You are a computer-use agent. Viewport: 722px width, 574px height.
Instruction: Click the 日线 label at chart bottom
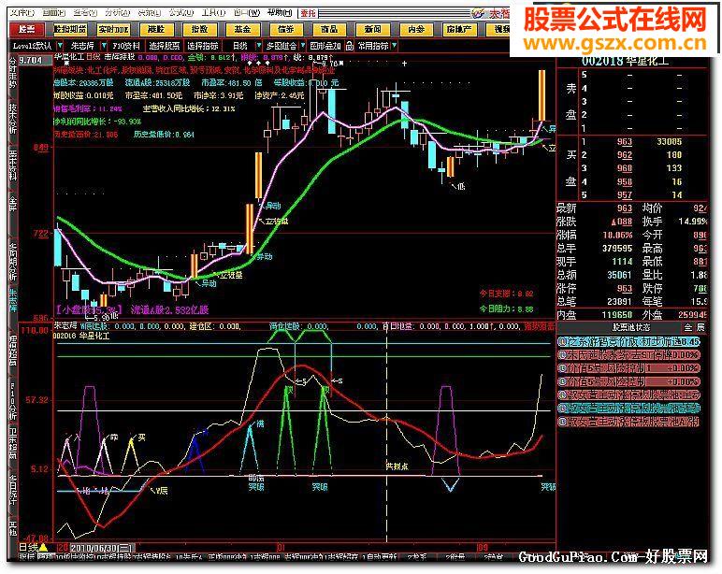pos(29,547)
